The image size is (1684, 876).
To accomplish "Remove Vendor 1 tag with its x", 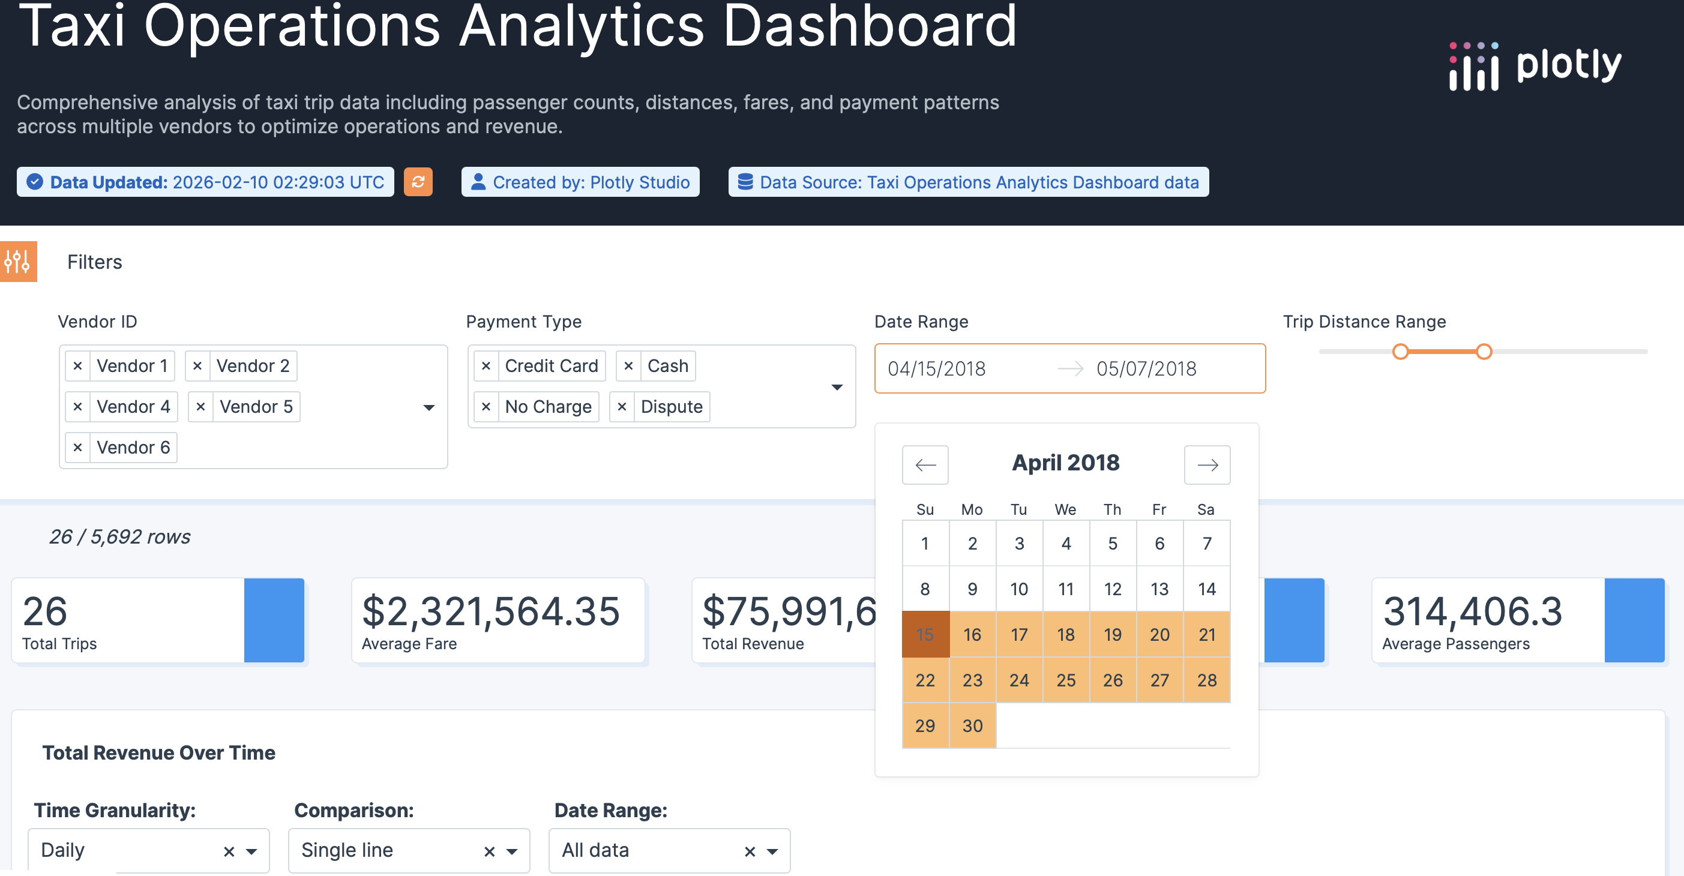I will tap(78, 365).
